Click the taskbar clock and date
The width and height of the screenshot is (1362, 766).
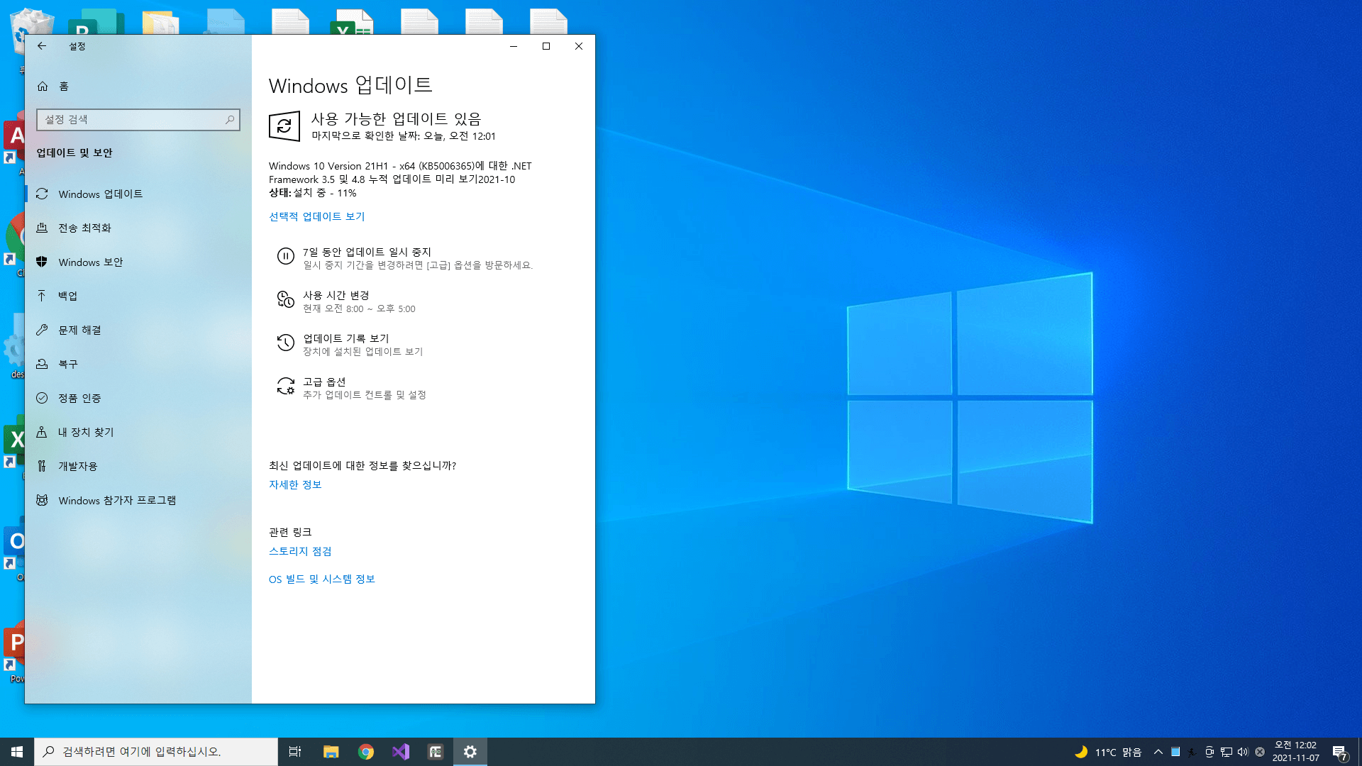point(1295,752)
